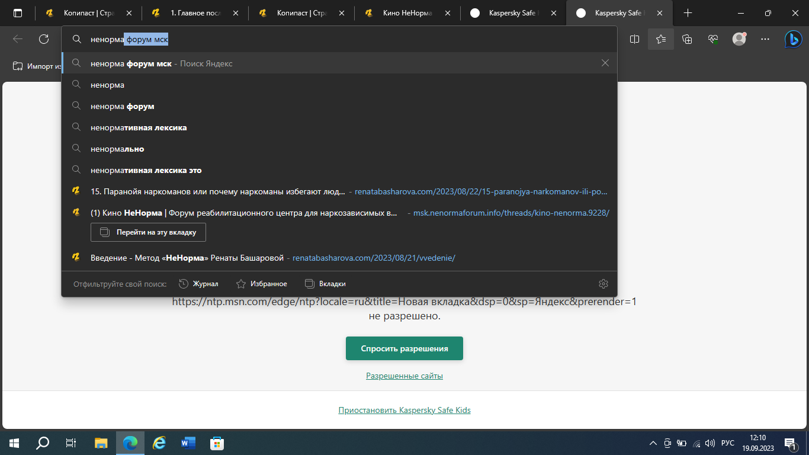Show hidden tray icons chevron
809x455 pixels.
(653, 443)
